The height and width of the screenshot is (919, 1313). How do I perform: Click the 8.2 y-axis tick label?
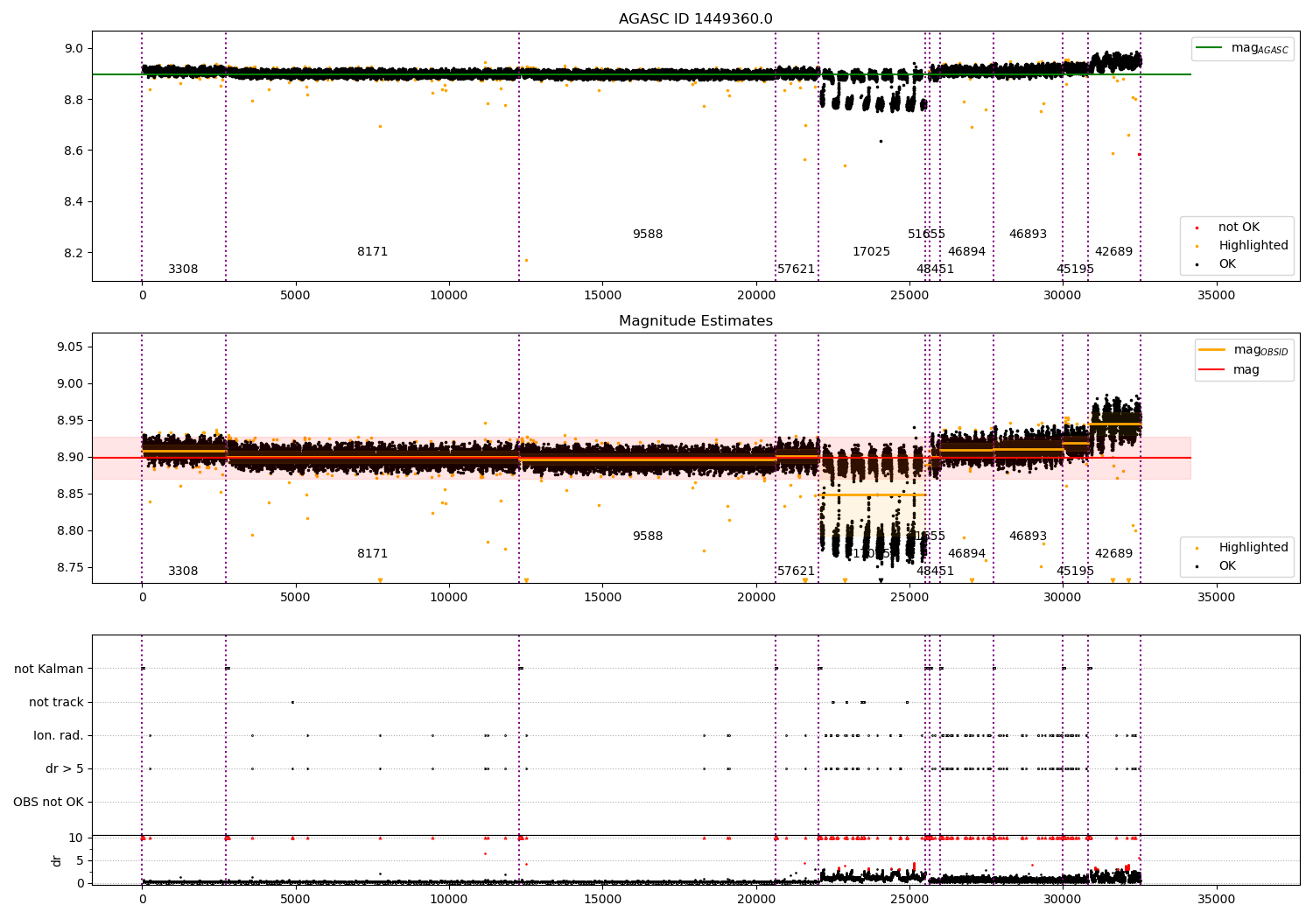click(x=74, y=253)
